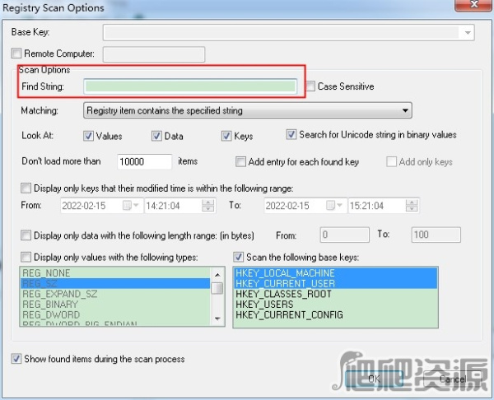Focus the Find String input field

click(x=190, y=86)
